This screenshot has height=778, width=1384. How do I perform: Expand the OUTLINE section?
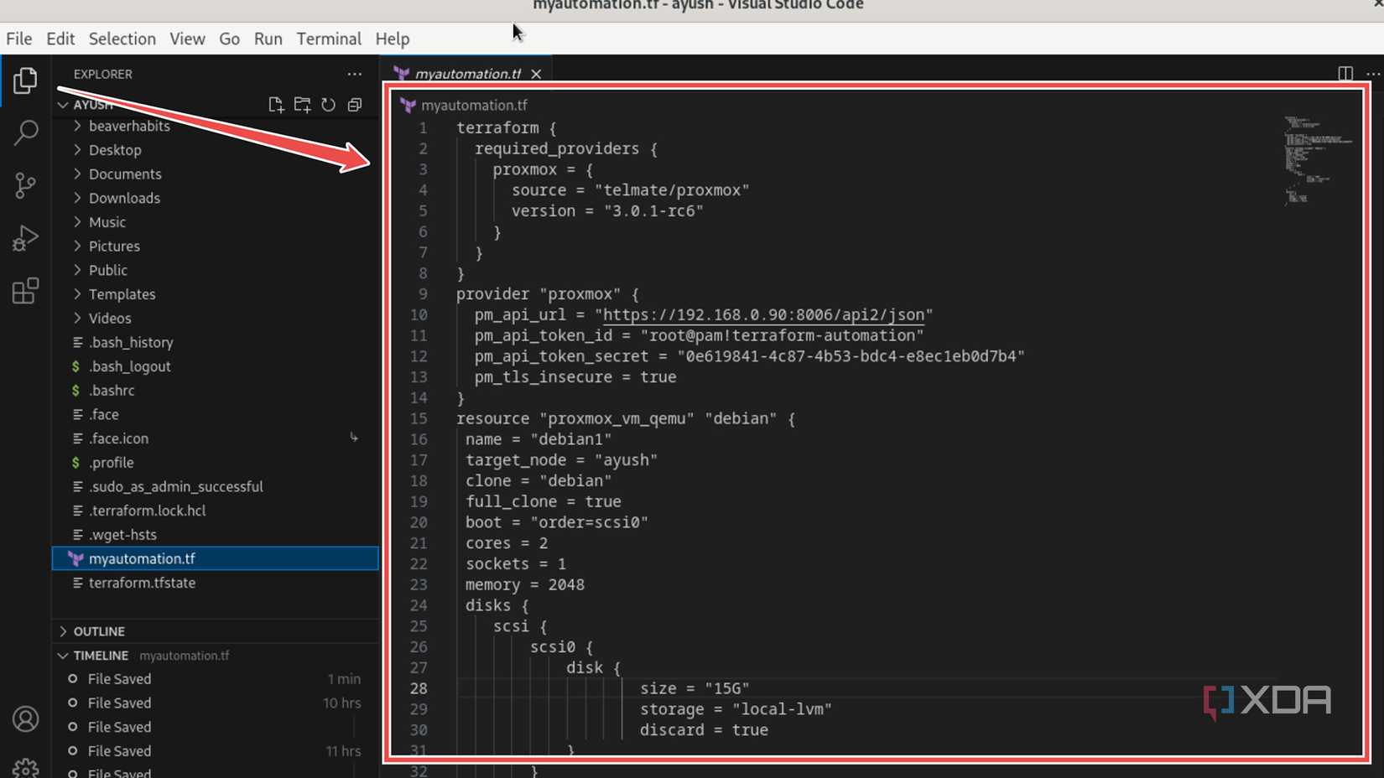(x=100, y=630)
